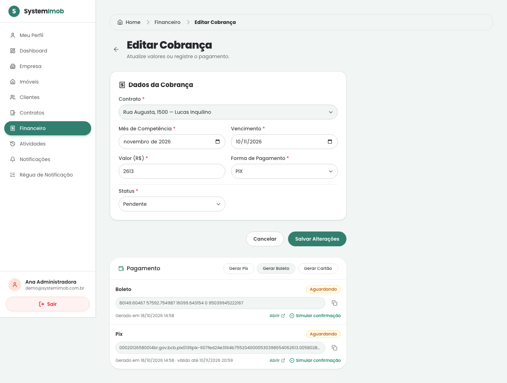Screen dimensions: 507x383
Task: Go to Dashboard label in the sidebar
Action: pyautogui.click(x=33, y=51)
